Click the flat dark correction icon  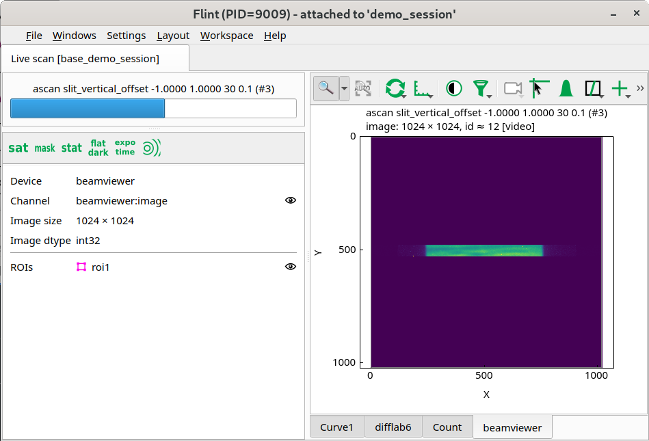tap(98, 148)
